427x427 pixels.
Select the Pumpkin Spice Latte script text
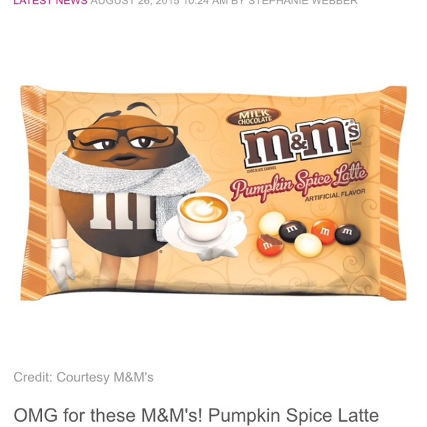[299, 182]
